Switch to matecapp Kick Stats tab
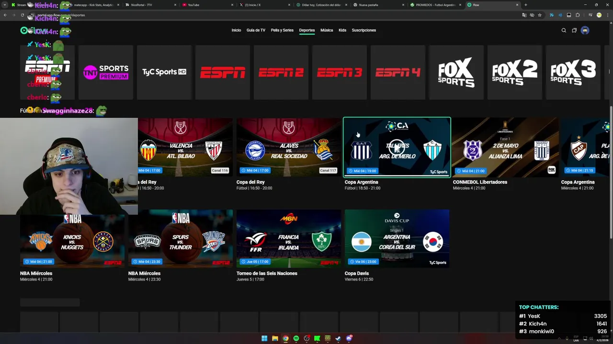The height and width of the screenshot is (344, 613). tap(93, 5)
